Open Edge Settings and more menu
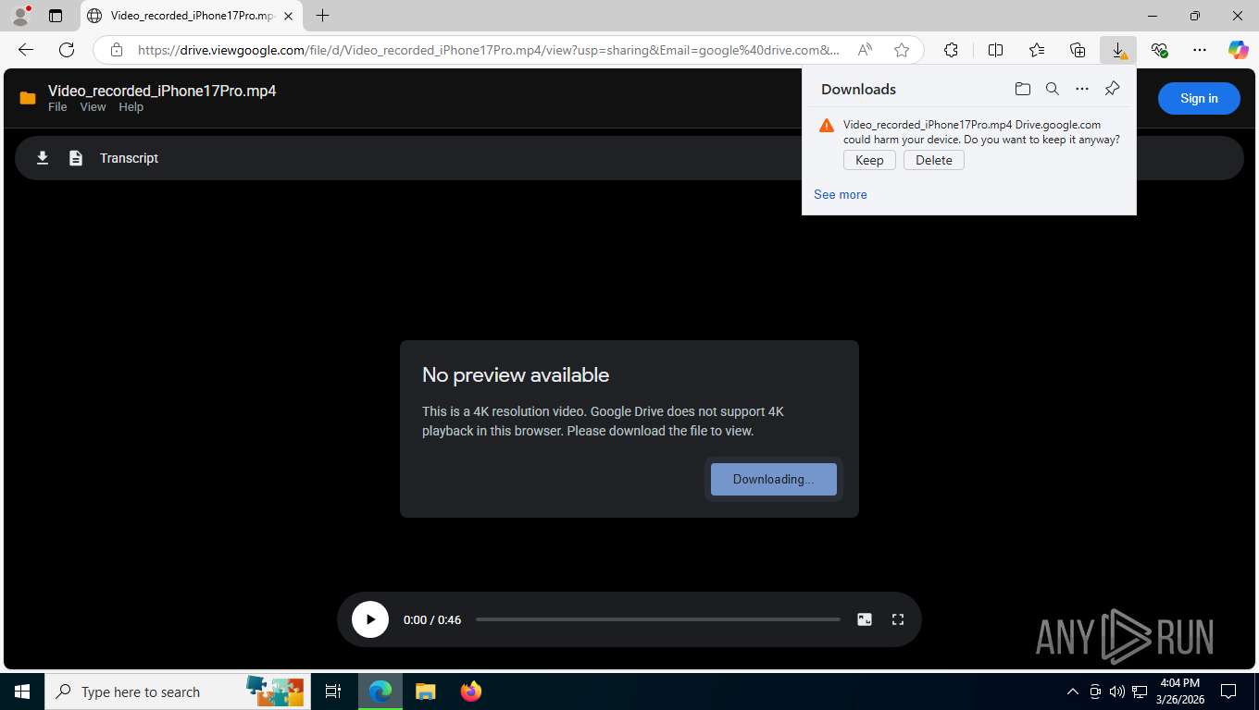The height and width of the screenshot is (710, 1259). pos(1200,50)
